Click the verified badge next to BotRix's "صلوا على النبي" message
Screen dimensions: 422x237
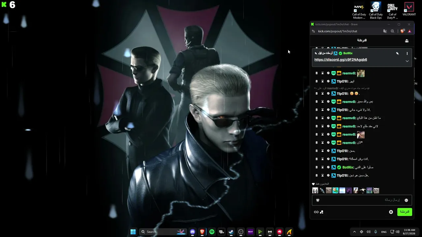click(339, 167)
